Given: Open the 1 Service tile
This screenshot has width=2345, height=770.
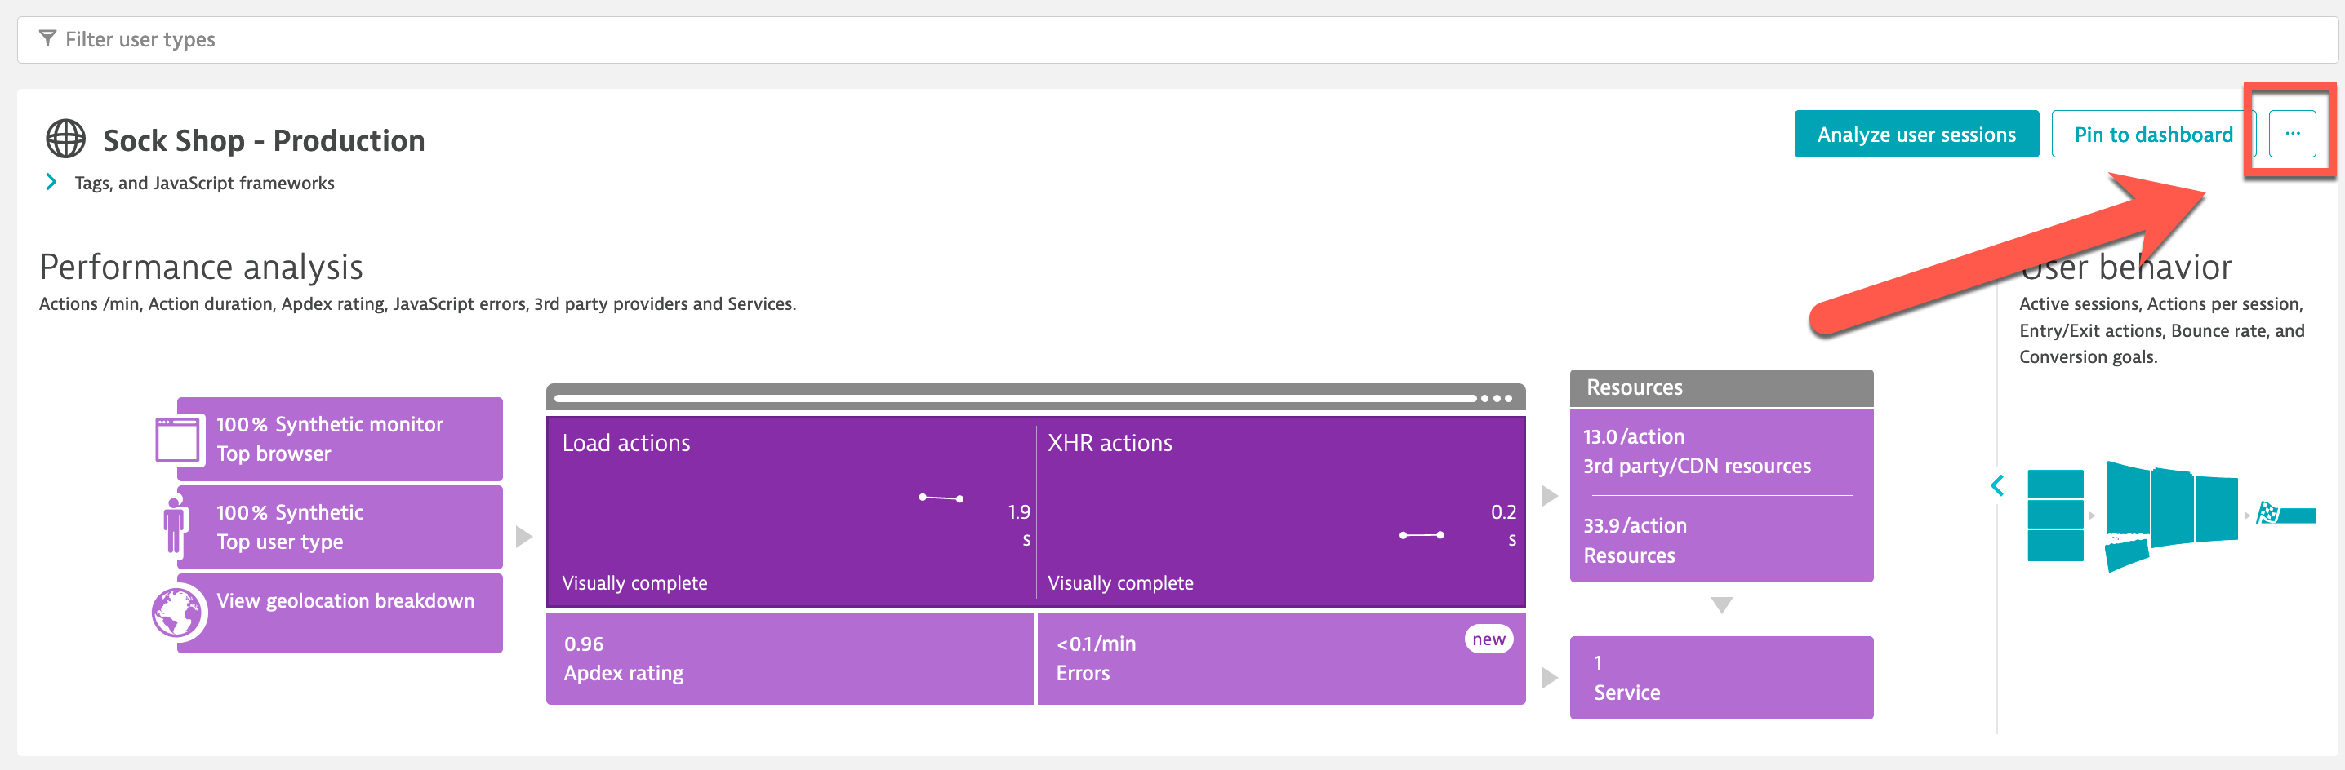Looking at the screenshot, I should (x=1721, y=677).
